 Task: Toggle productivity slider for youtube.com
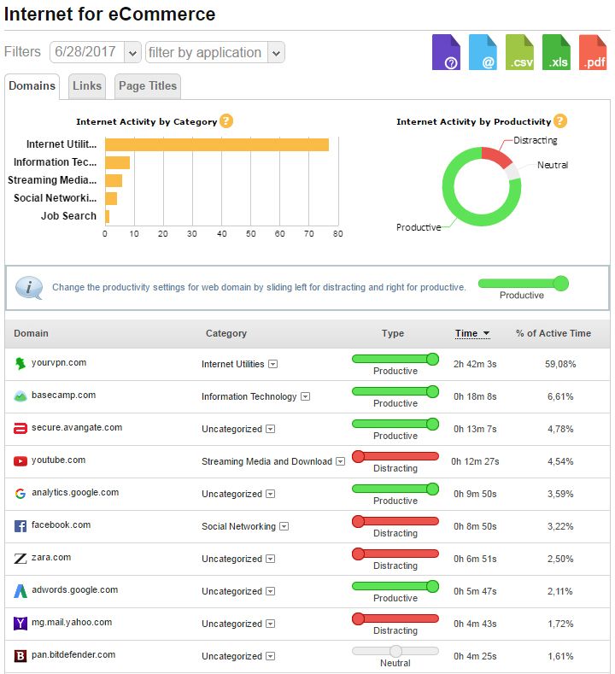[x=395, y=456]
